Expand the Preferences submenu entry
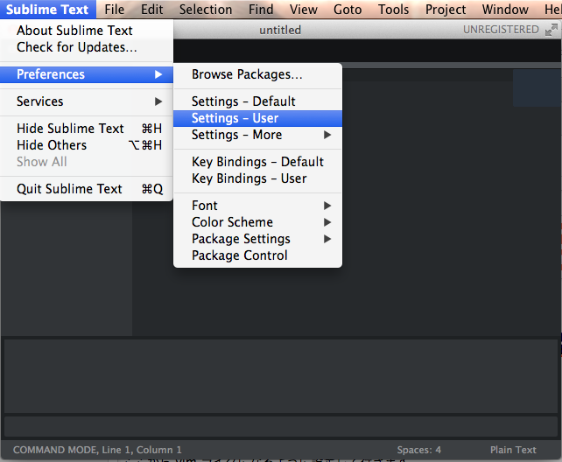 [x=87, y=74]
